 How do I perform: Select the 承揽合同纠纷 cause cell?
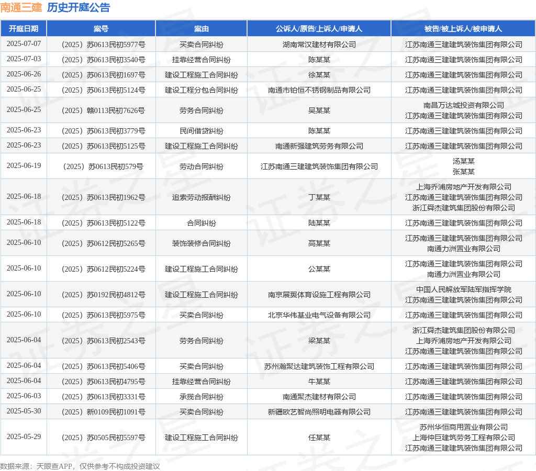pos(202,397)
